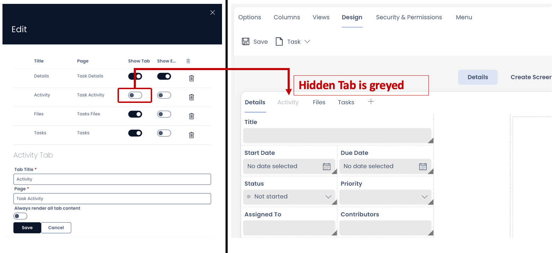Open Security & Permissions tab

tap(409, 17)
